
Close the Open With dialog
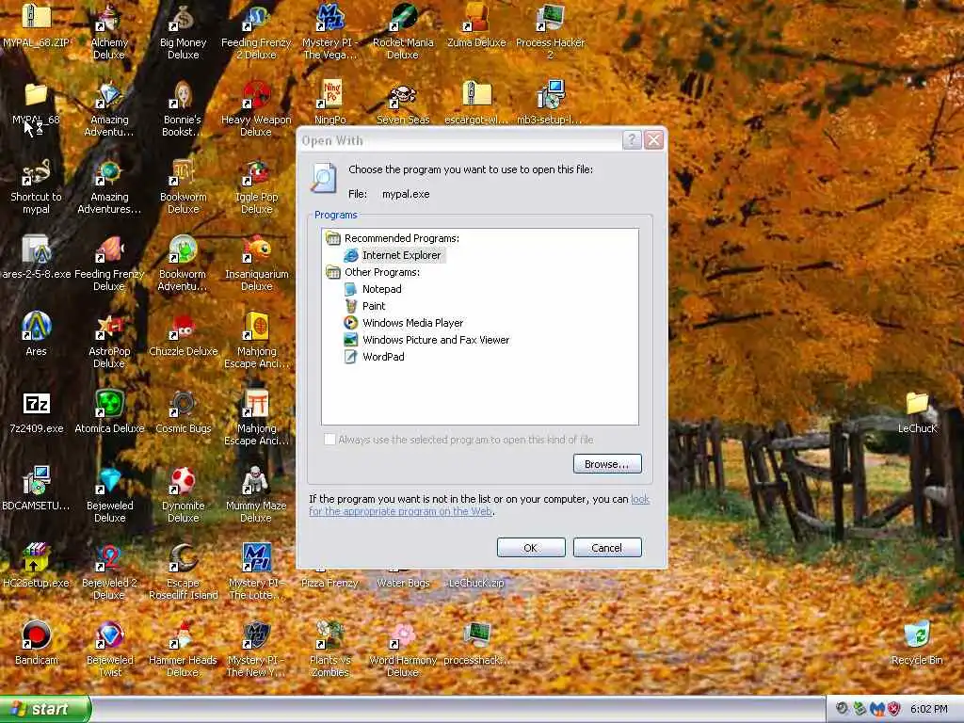653,140
